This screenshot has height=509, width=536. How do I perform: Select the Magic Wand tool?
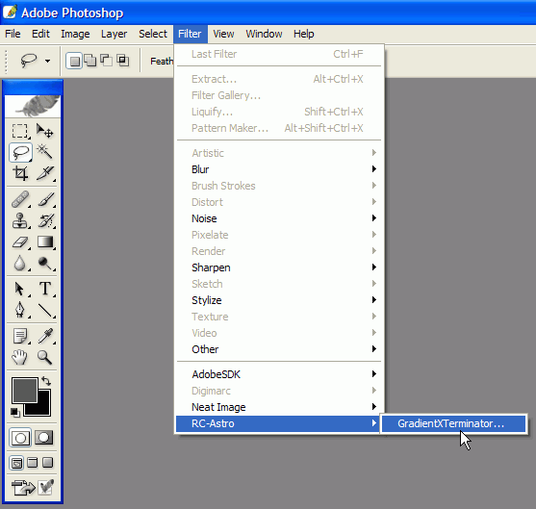pyautogui.click(x=45, y=152)
